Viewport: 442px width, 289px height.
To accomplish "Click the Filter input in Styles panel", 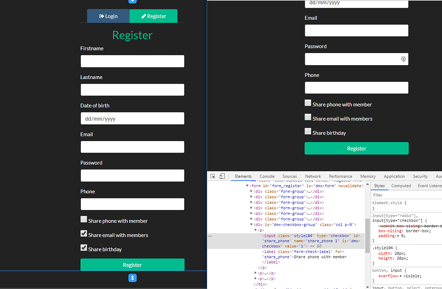I will pos(388,195).
